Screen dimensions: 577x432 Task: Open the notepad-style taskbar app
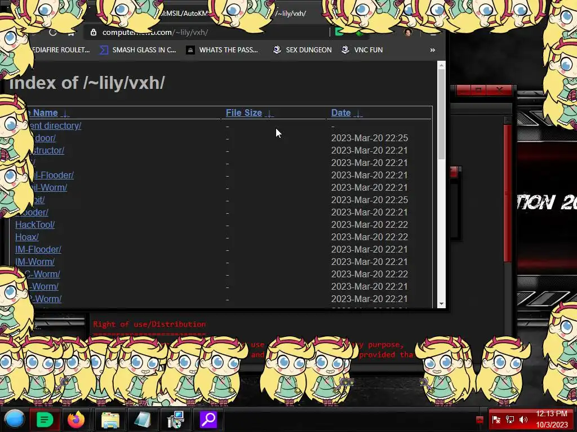point(142,420)
